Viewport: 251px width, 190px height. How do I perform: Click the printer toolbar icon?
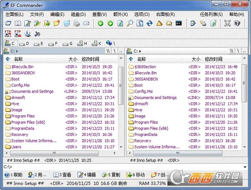coord(77,23)
